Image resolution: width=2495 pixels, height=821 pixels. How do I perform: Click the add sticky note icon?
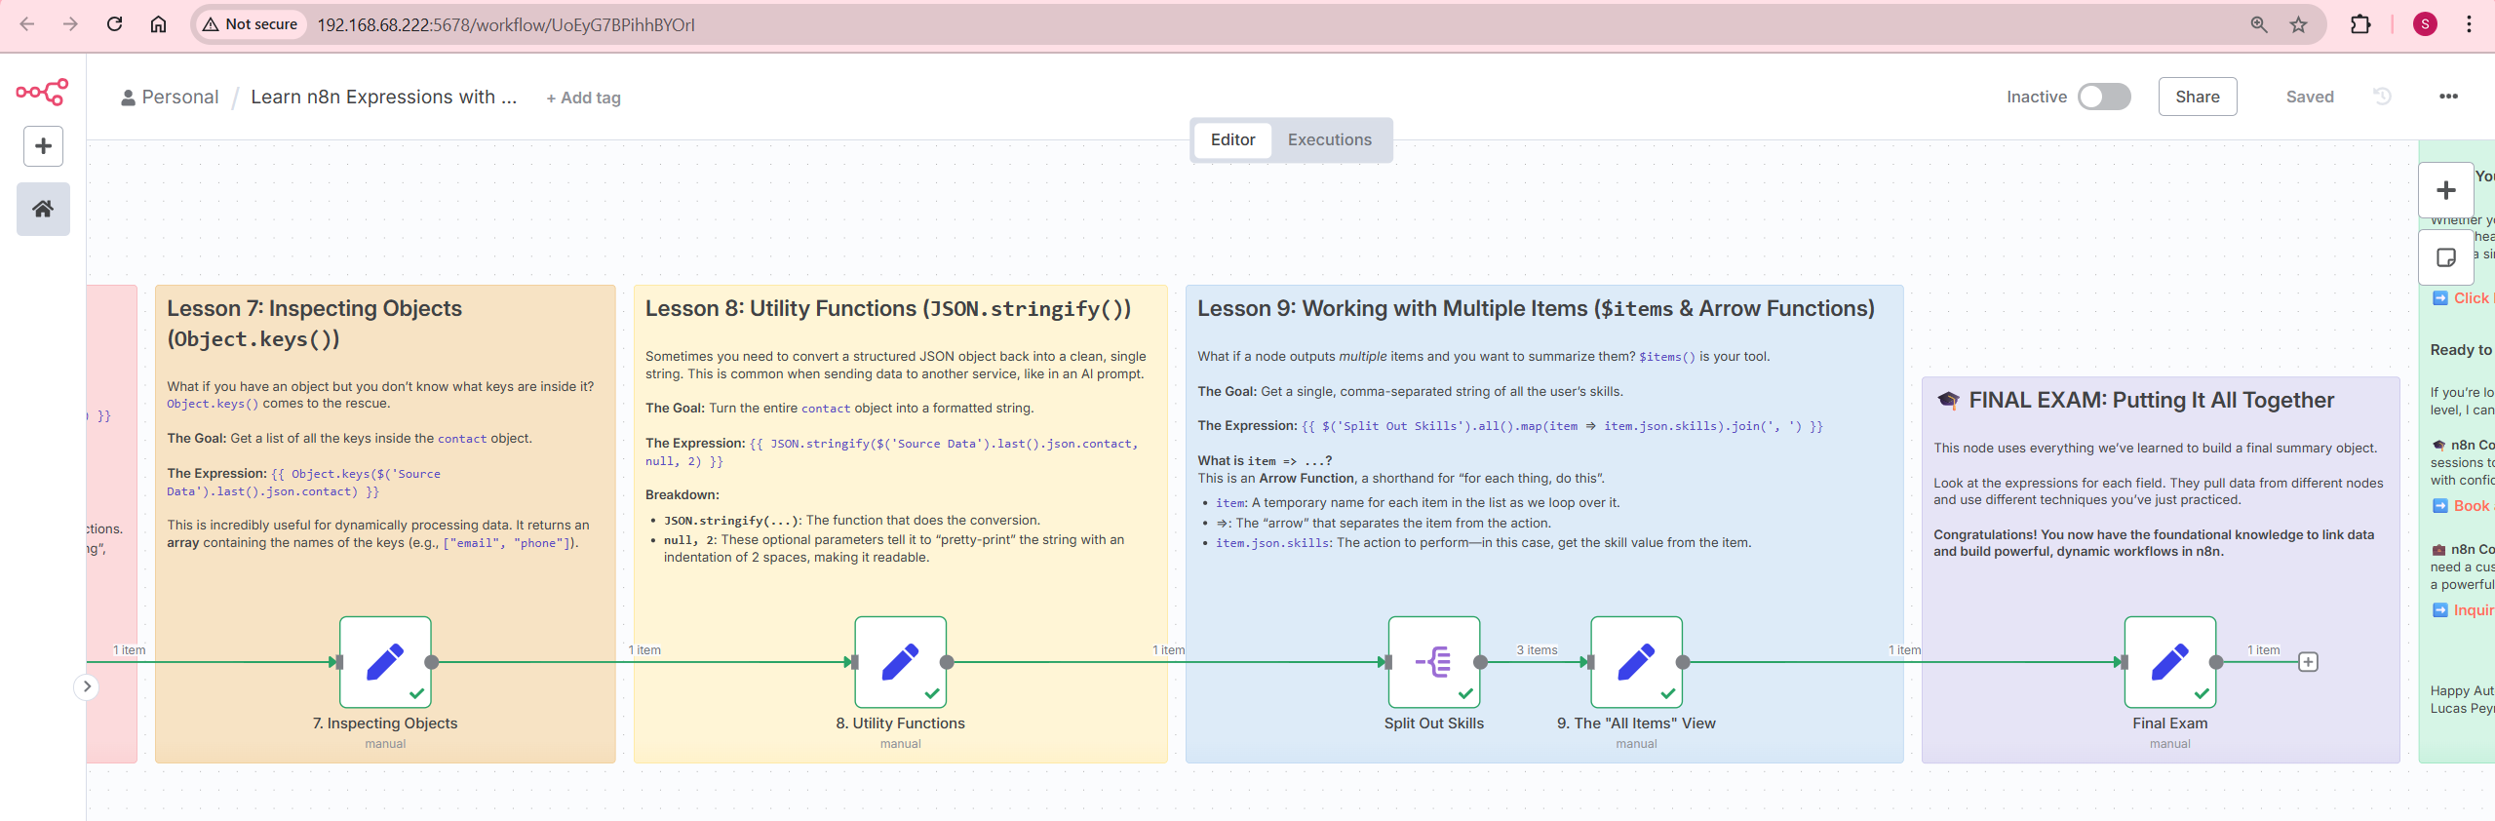(2445, 257)
